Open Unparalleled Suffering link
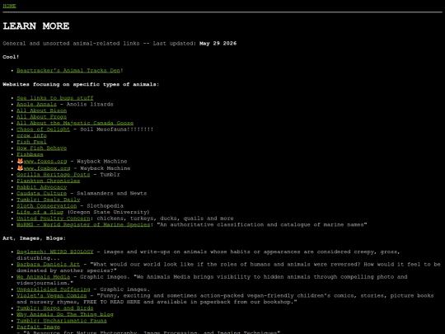Viewport: 445px width, 334px height. click(53, 289)
